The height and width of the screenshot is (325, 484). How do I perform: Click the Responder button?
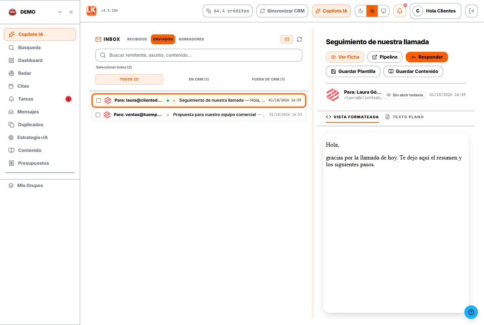coord(427,57)
